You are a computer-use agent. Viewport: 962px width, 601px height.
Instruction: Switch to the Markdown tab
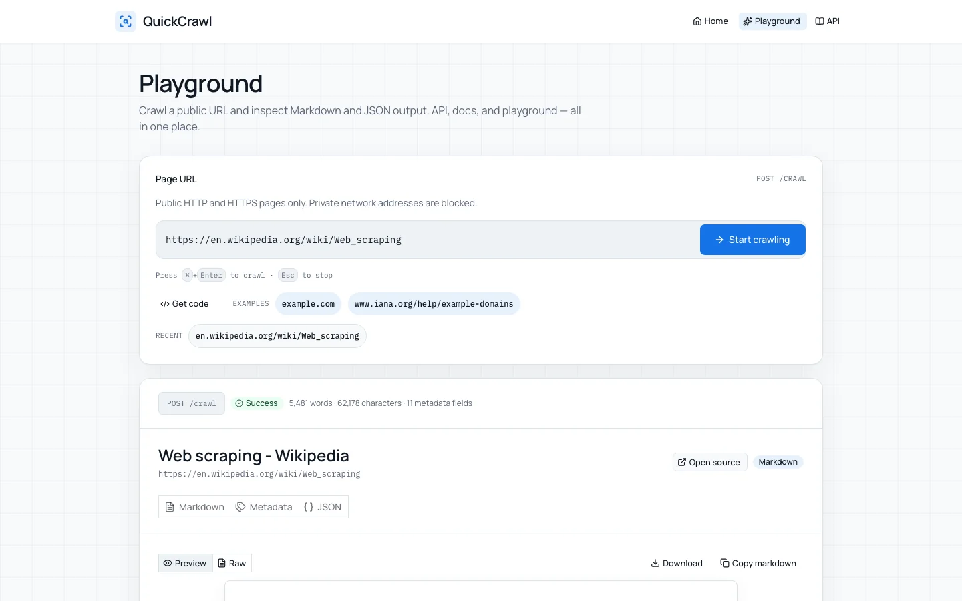[x=194, y=507]
